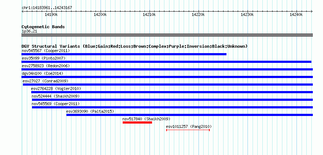323x155 pixels.
Task: Click the DGV Structural Variants track title
Action: pyautogui.click(x=135, y=46)
